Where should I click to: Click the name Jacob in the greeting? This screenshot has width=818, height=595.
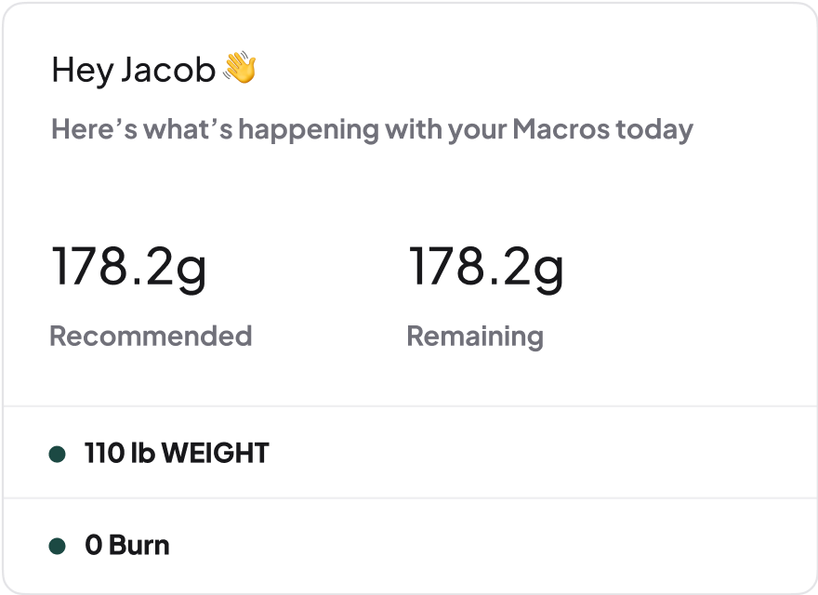click(x=168, y=70)
